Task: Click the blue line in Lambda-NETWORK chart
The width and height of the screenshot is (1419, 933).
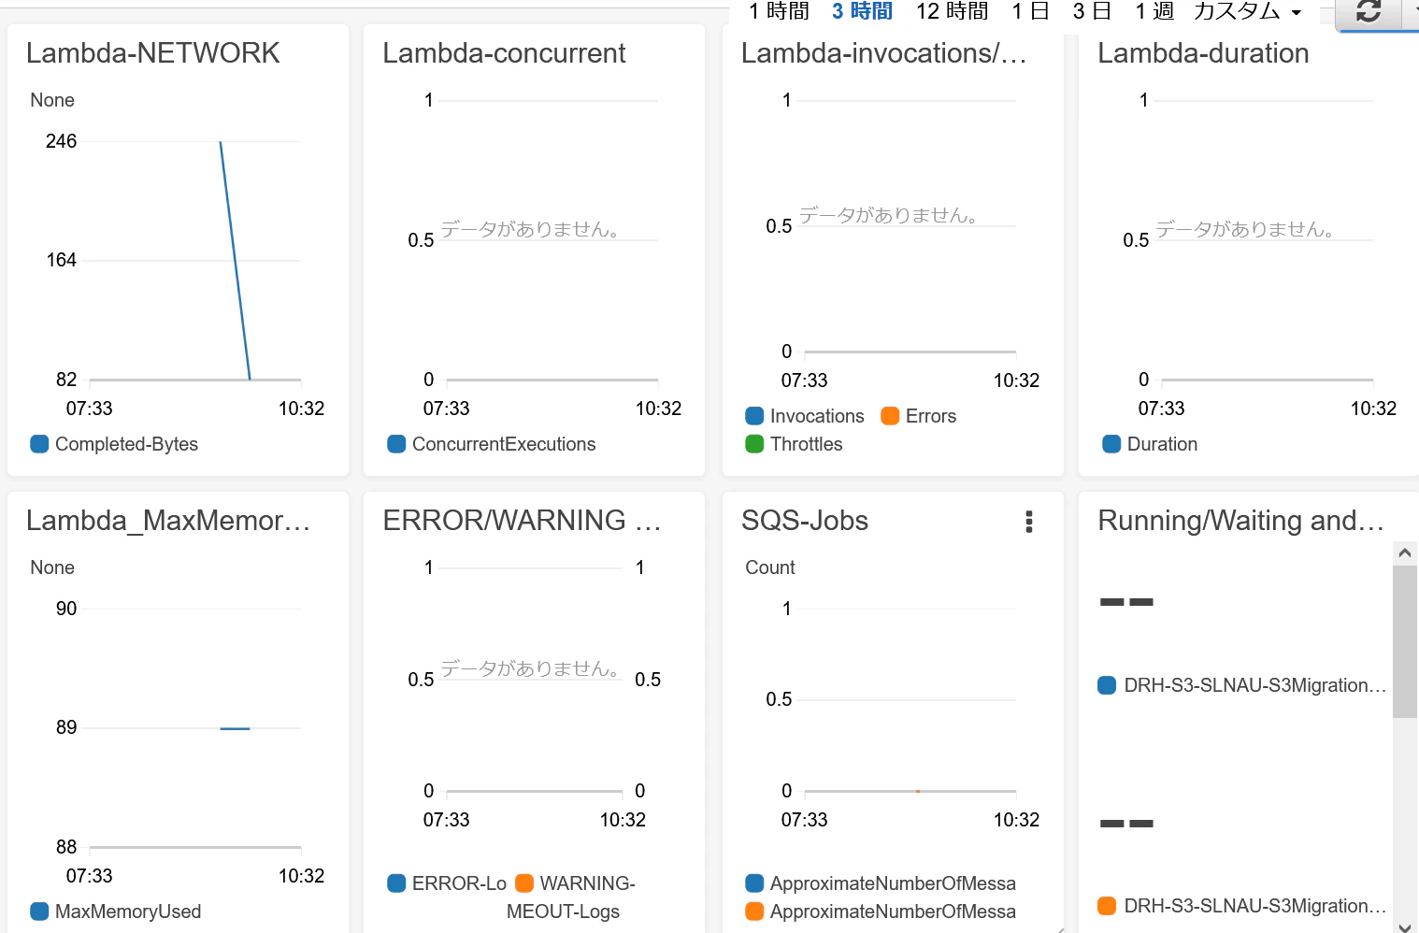Action: coord(235,260)
